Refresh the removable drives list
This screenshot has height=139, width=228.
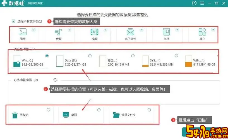click(x=55, y=80)
